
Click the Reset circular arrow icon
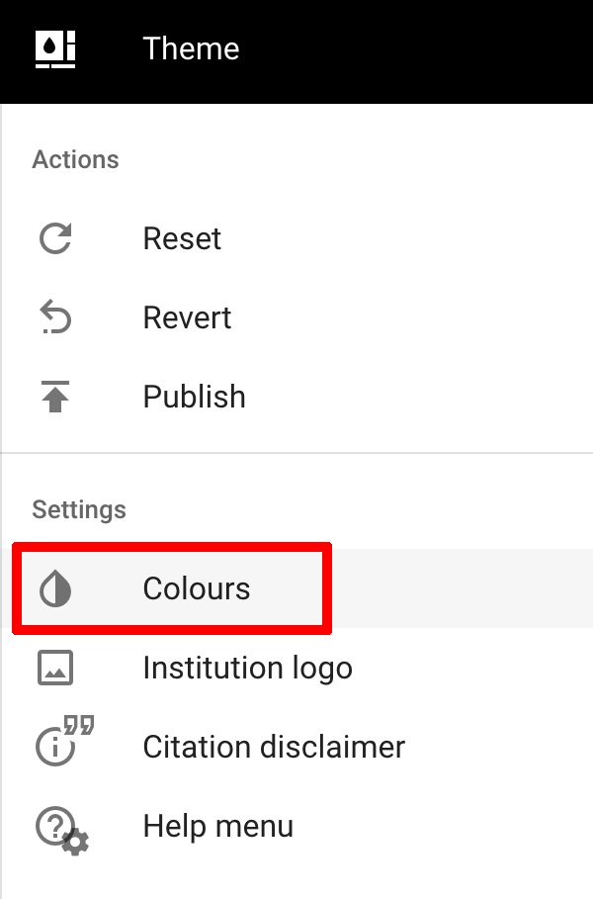(55, 238)
